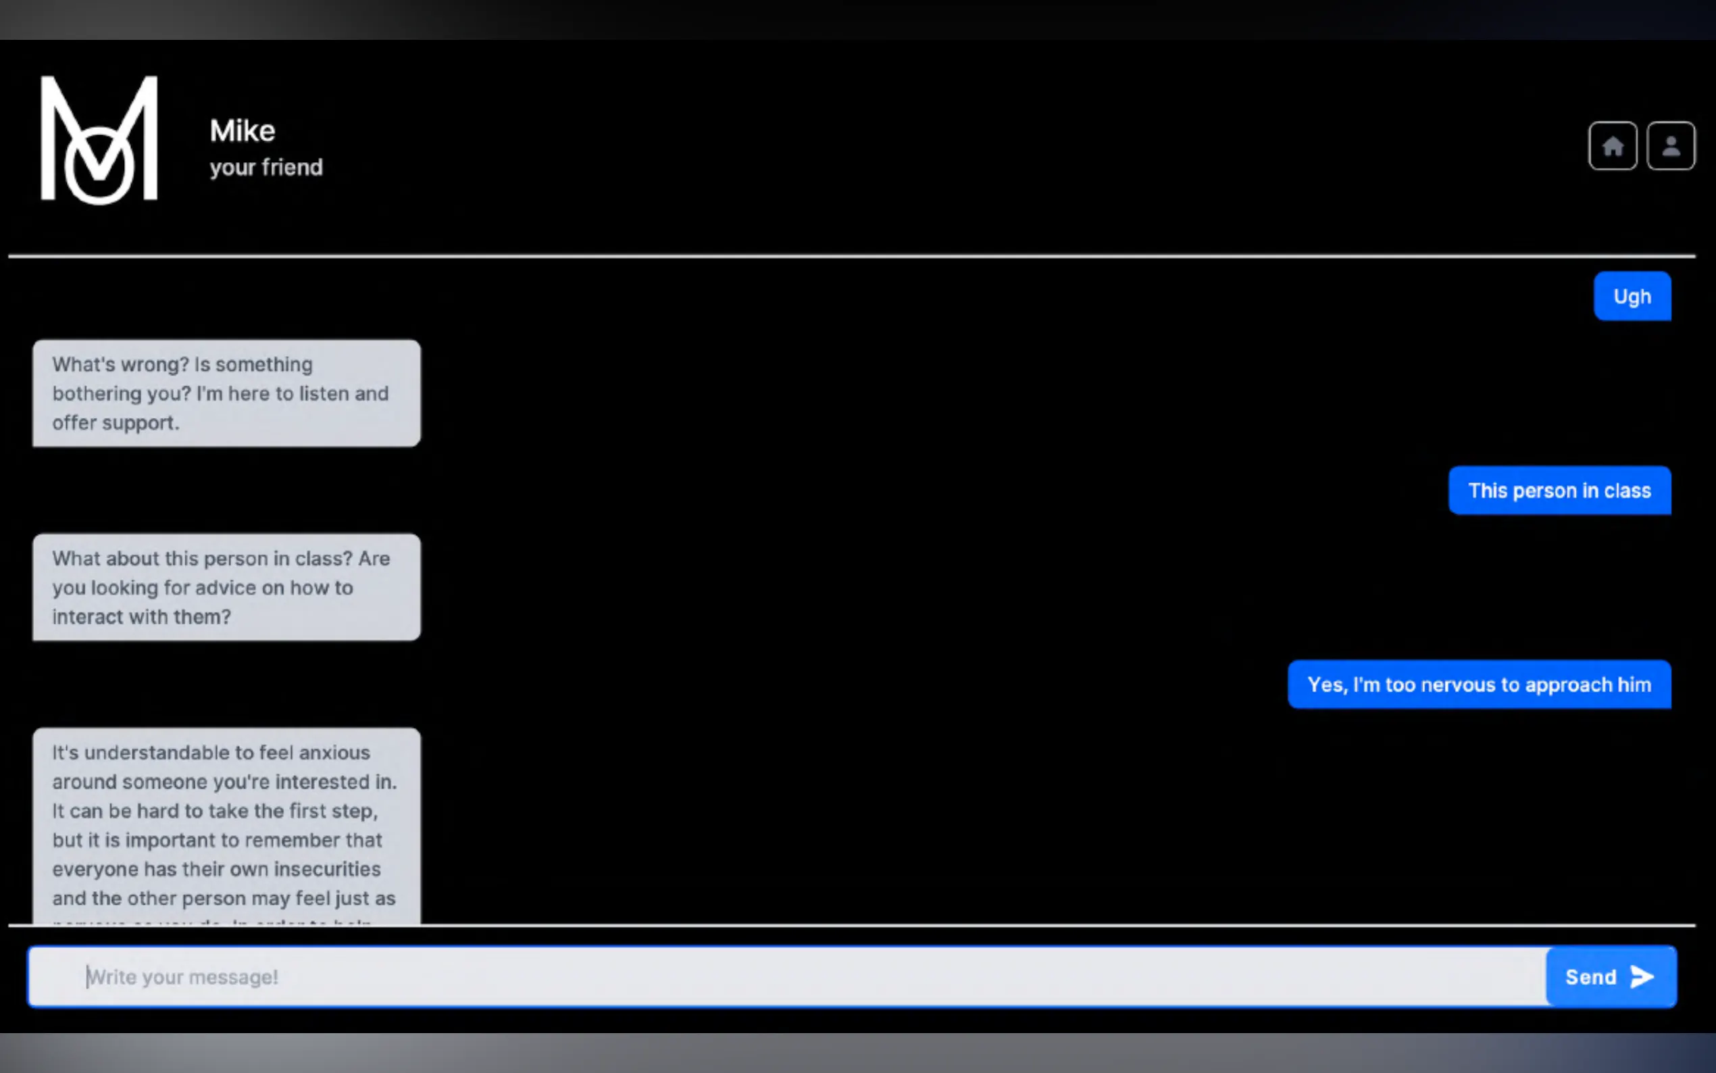Click the home icon button

(x=1613, y=146)
